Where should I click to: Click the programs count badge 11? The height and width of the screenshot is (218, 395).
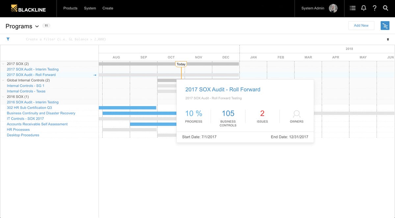46,26
